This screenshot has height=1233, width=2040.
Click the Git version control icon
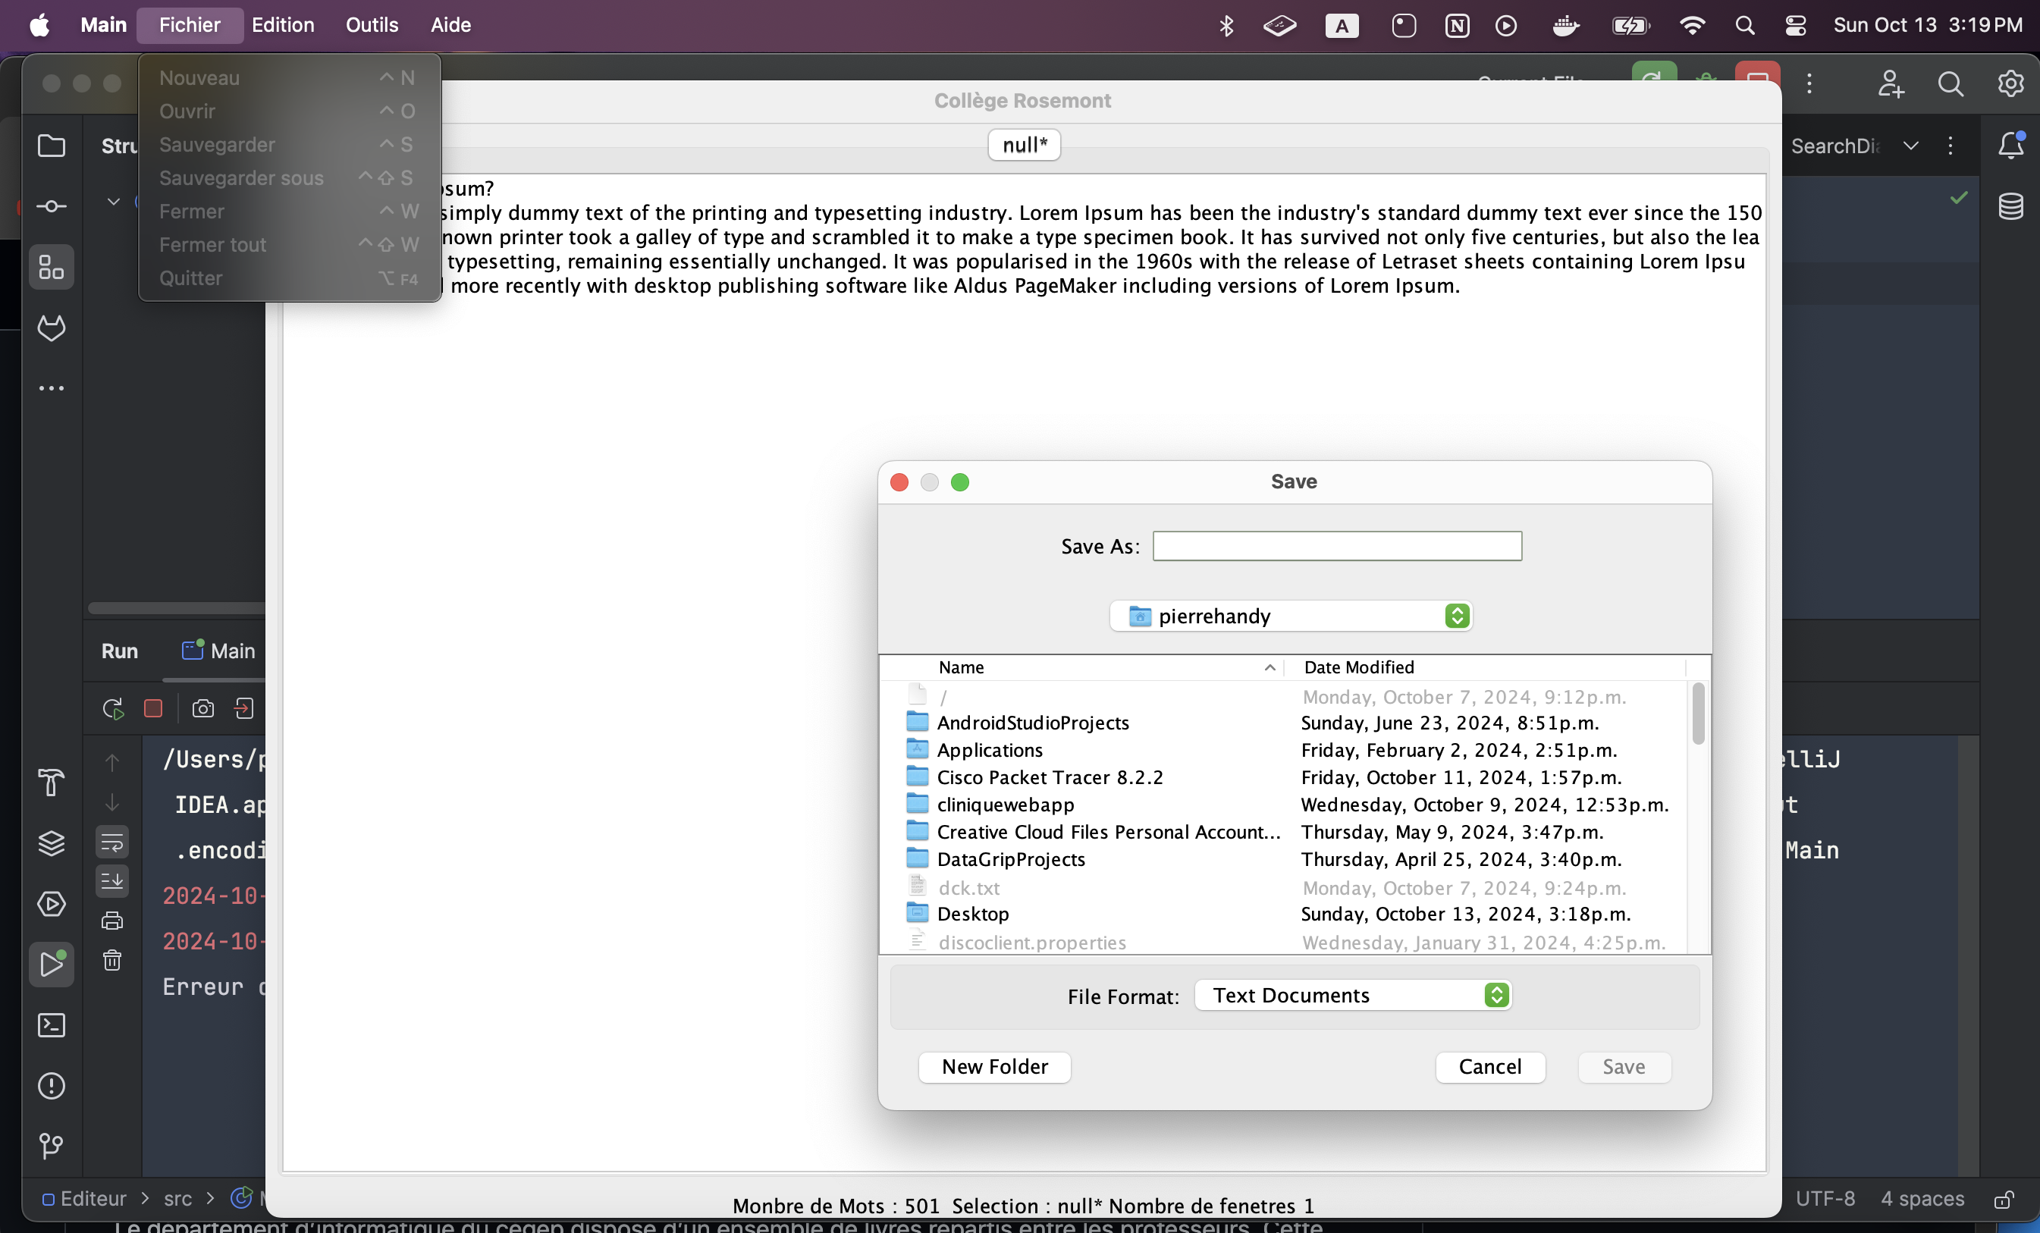tap(52, 1146)
